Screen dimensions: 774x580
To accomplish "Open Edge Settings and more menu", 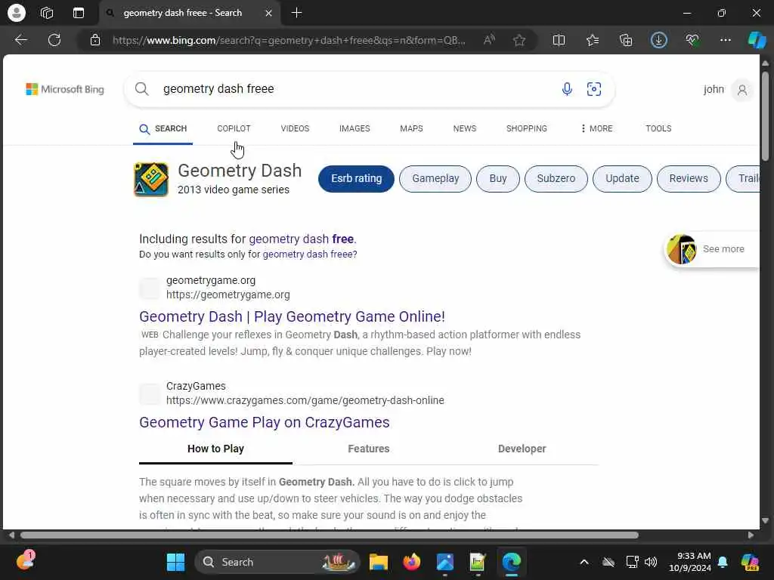I will pyautogui.click(x=725, y=40).
